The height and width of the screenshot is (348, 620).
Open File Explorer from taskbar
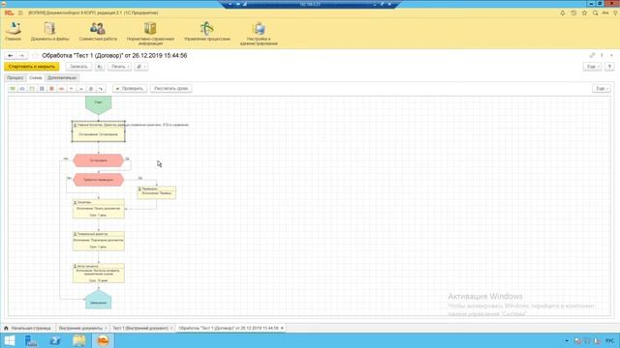79,340
